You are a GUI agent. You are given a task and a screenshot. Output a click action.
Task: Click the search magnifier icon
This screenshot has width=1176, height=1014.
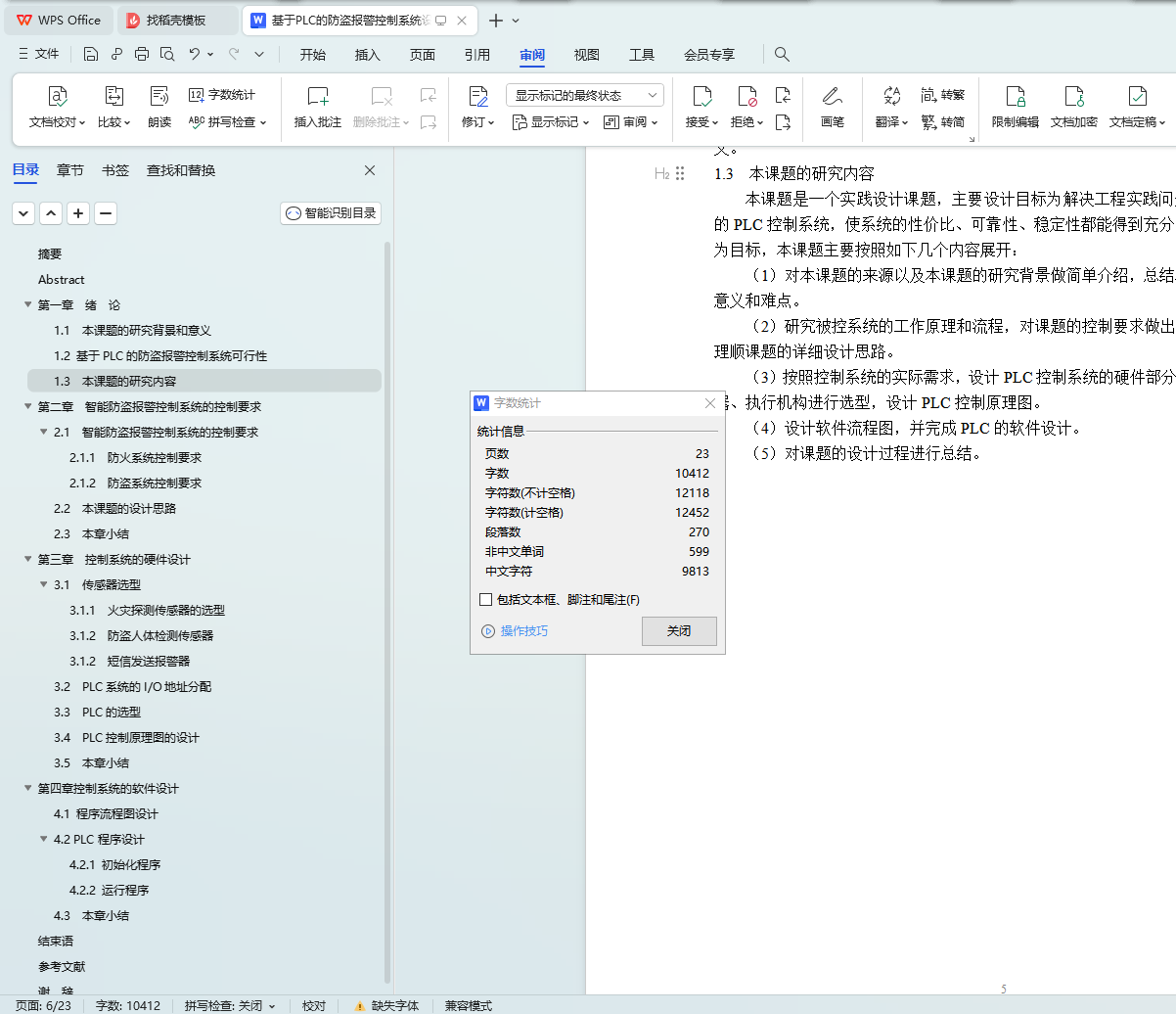pyautogui.click(x=782, y=54)
